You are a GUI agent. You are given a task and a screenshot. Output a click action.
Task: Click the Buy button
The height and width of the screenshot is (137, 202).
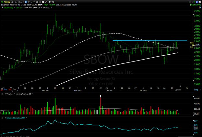[5, 89]
